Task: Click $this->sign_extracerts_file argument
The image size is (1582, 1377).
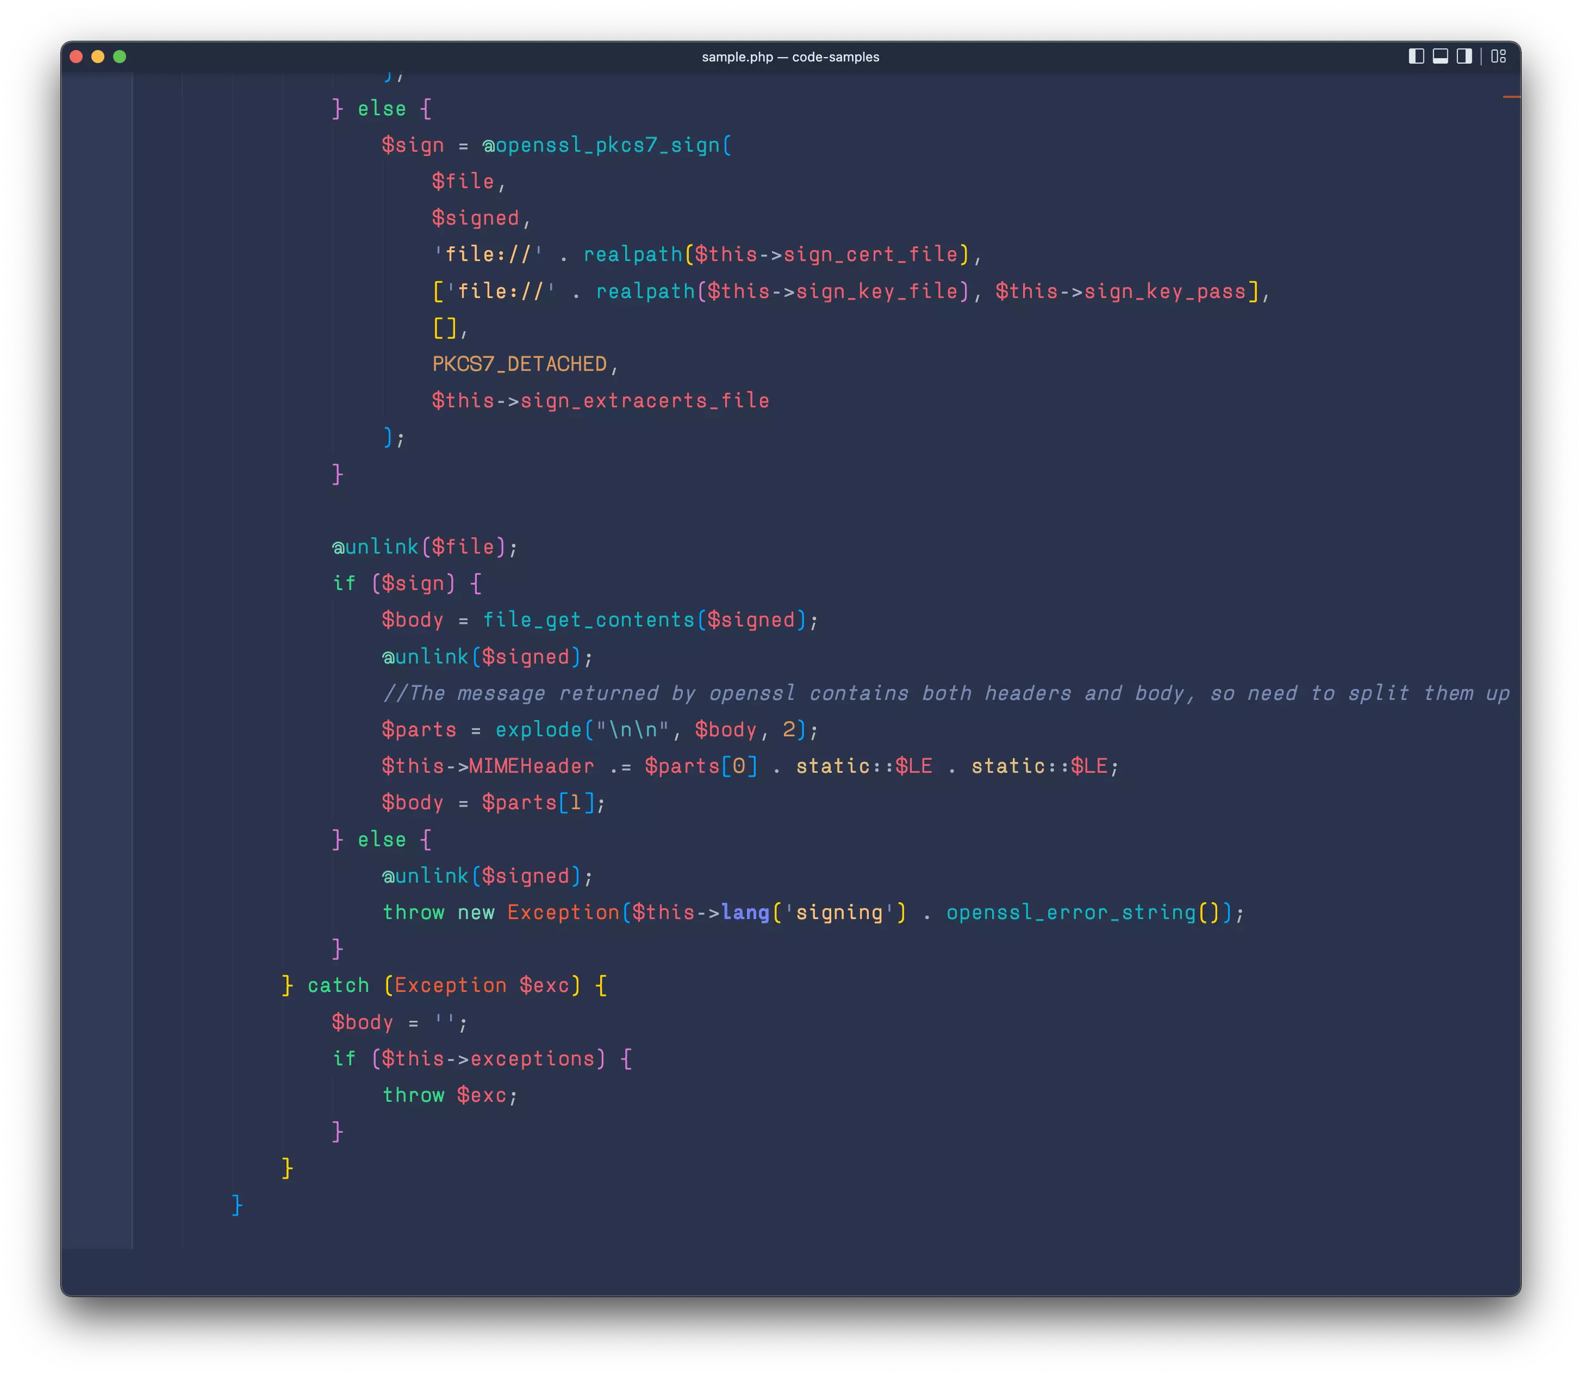Action: click(601, 400)
